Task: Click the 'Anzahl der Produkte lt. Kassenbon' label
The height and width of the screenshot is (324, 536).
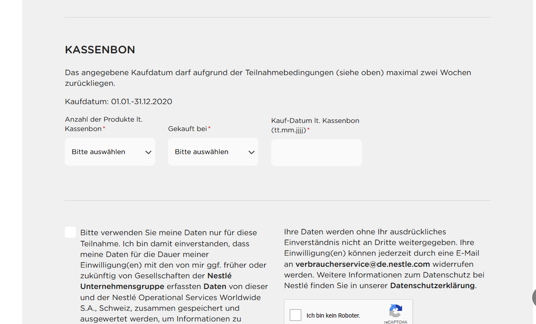Action: pos(104,124)
